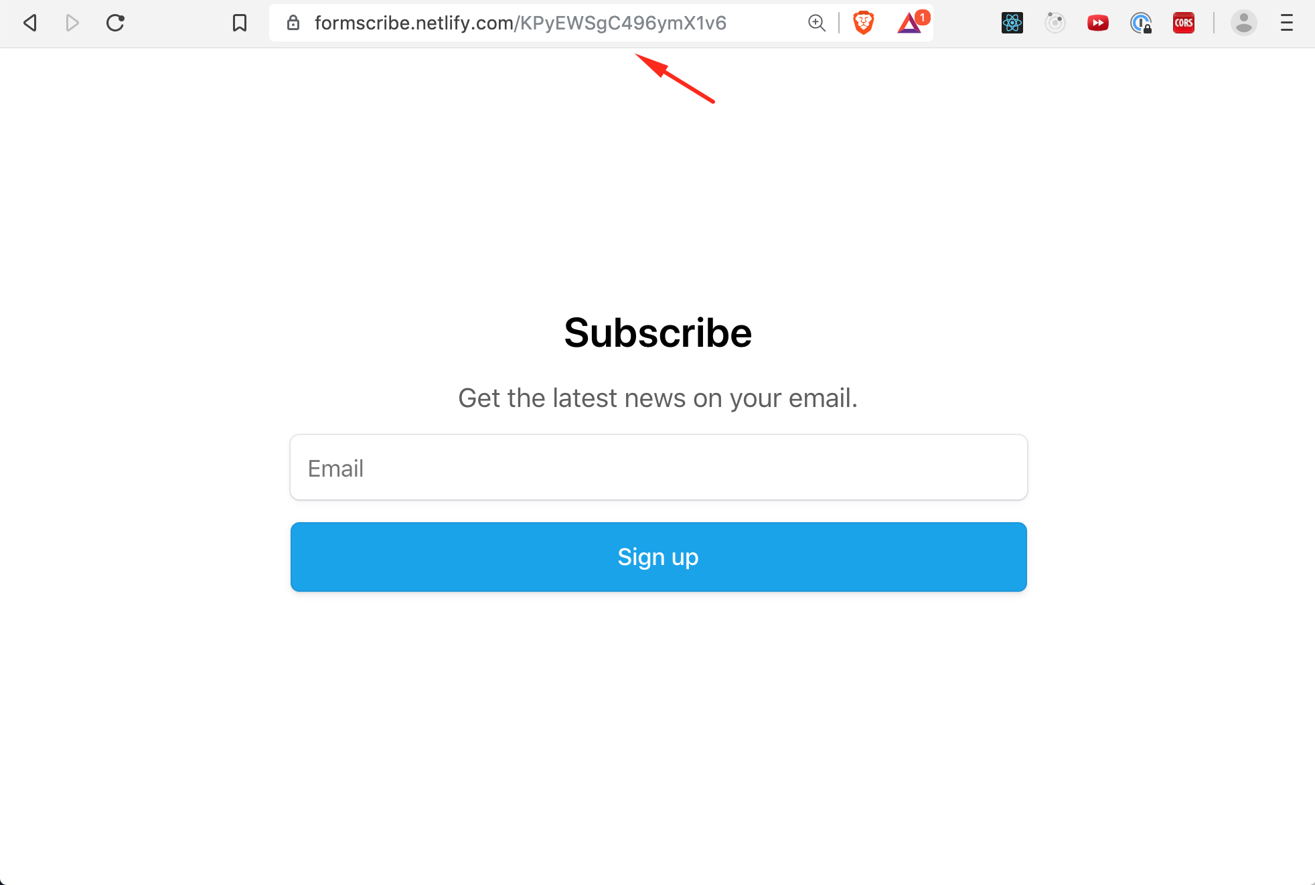View site info via the lock icon

point(293,23)
